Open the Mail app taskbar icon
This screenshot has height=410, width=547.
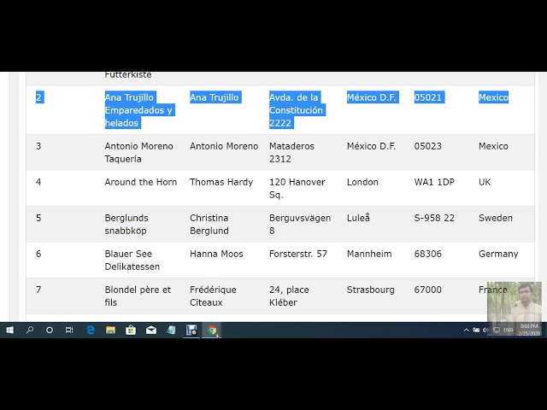(151, 330)
